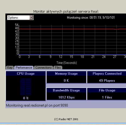Viewport: 126px width, 125px height.
Task: Open the Connections tab
Action: [43, 68]
